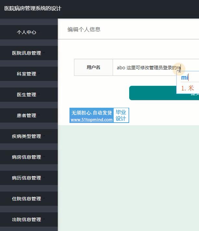Click the 编辑个人信息 page heading
Screen dimensions: 199x231
(84, 29)
